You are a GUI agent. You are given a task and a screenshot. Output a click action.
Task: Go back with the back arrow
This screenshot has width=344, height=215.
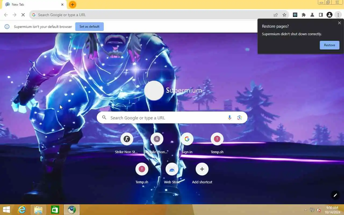[6, 15]
